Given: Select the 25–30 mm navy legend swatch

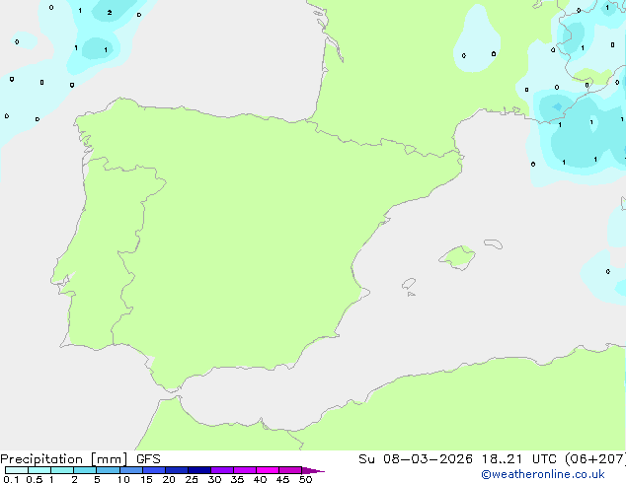Looking at the screenshot, I should point(199,470).
